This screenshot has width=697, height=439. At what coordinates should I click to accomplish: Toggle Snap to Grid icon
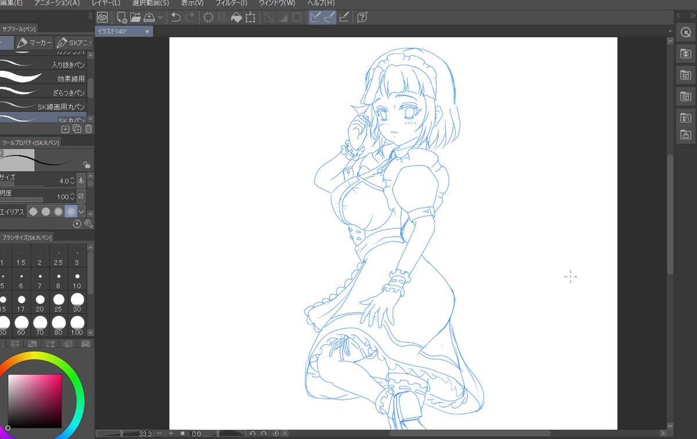[344, 17]
